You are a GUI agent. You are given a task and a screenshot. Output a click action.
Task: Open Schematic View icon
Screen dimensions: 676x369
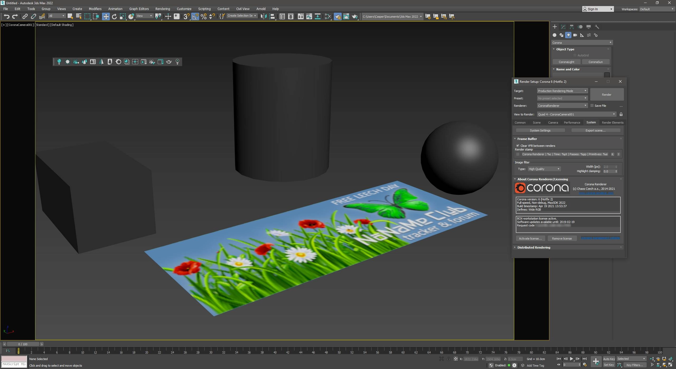(x=317, y=16)
